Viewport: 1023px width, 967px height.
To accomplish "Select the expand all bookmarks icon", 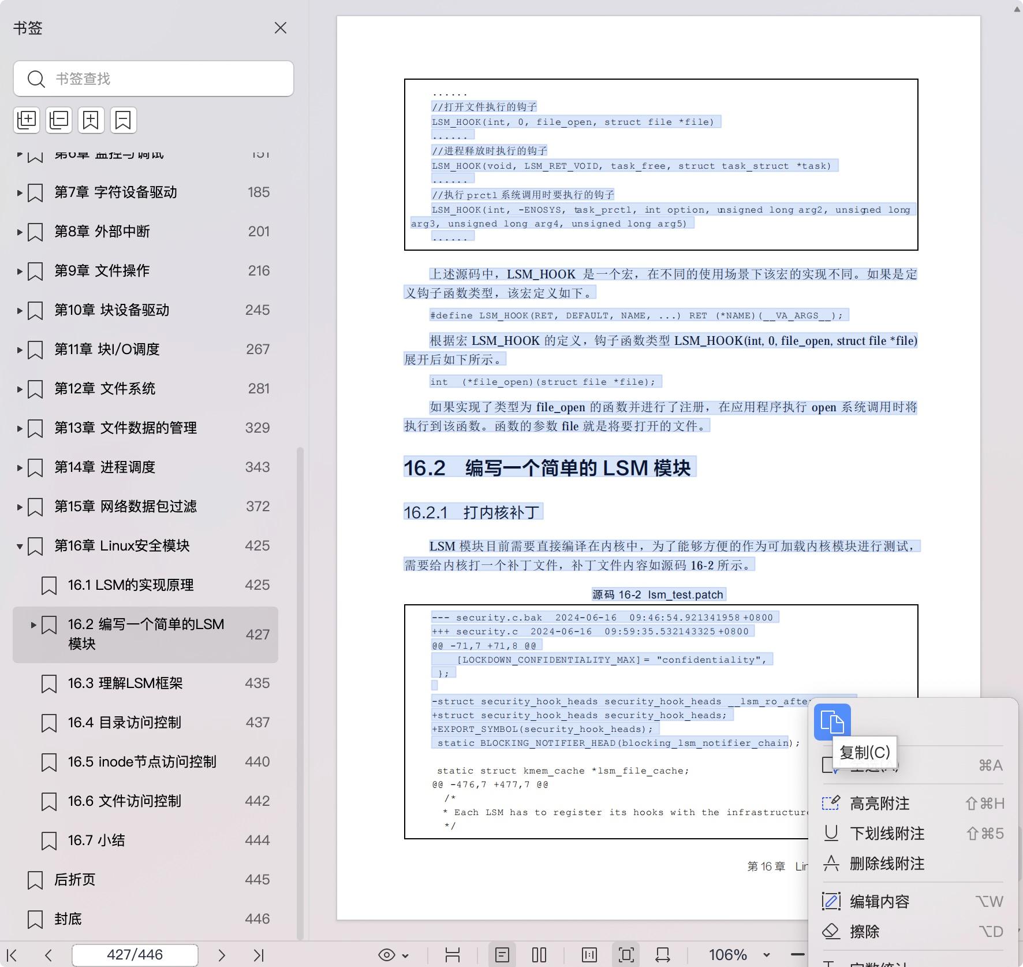I will click(27, 120).
